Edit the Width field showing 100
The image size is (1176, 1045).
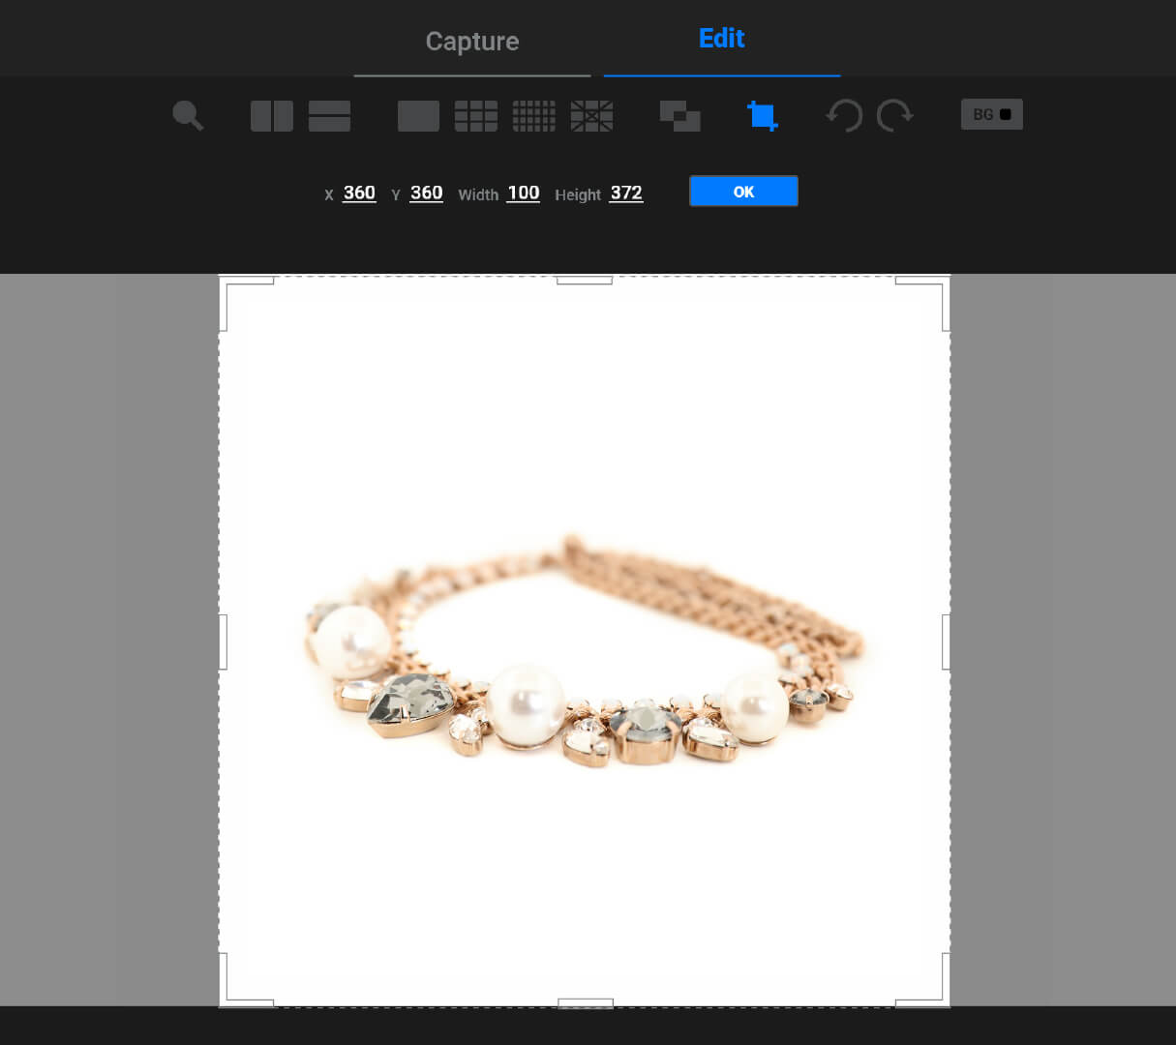524,193
